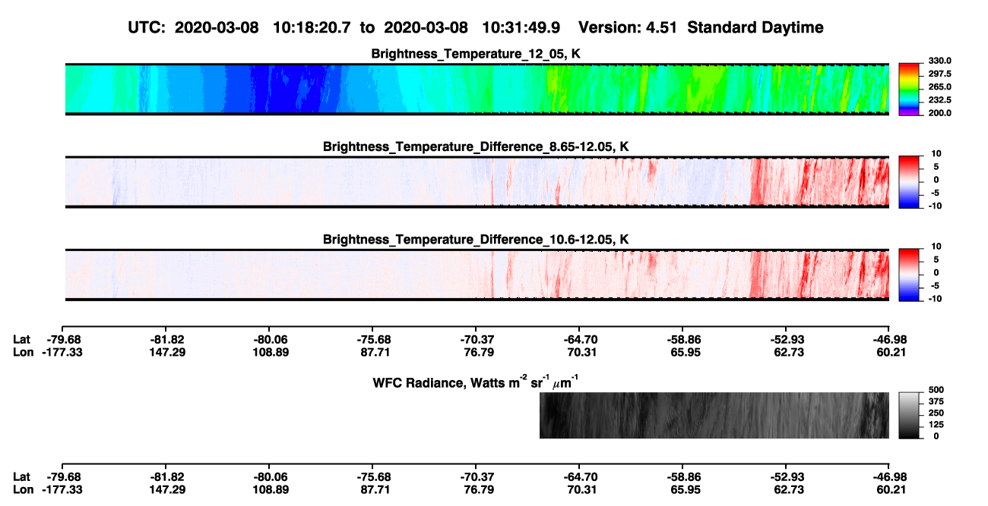
Task: Click the WFC Radiance panel title
Action: click(477, 382)
